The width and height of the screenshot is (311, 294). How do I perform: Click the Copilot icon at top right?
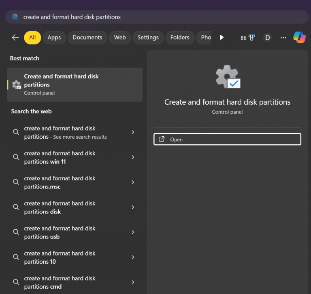click(299, 37)
